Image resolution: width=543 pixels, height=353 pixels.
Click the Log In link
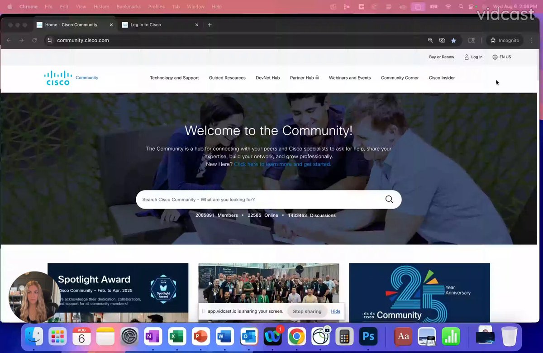(x=473, y=57)
